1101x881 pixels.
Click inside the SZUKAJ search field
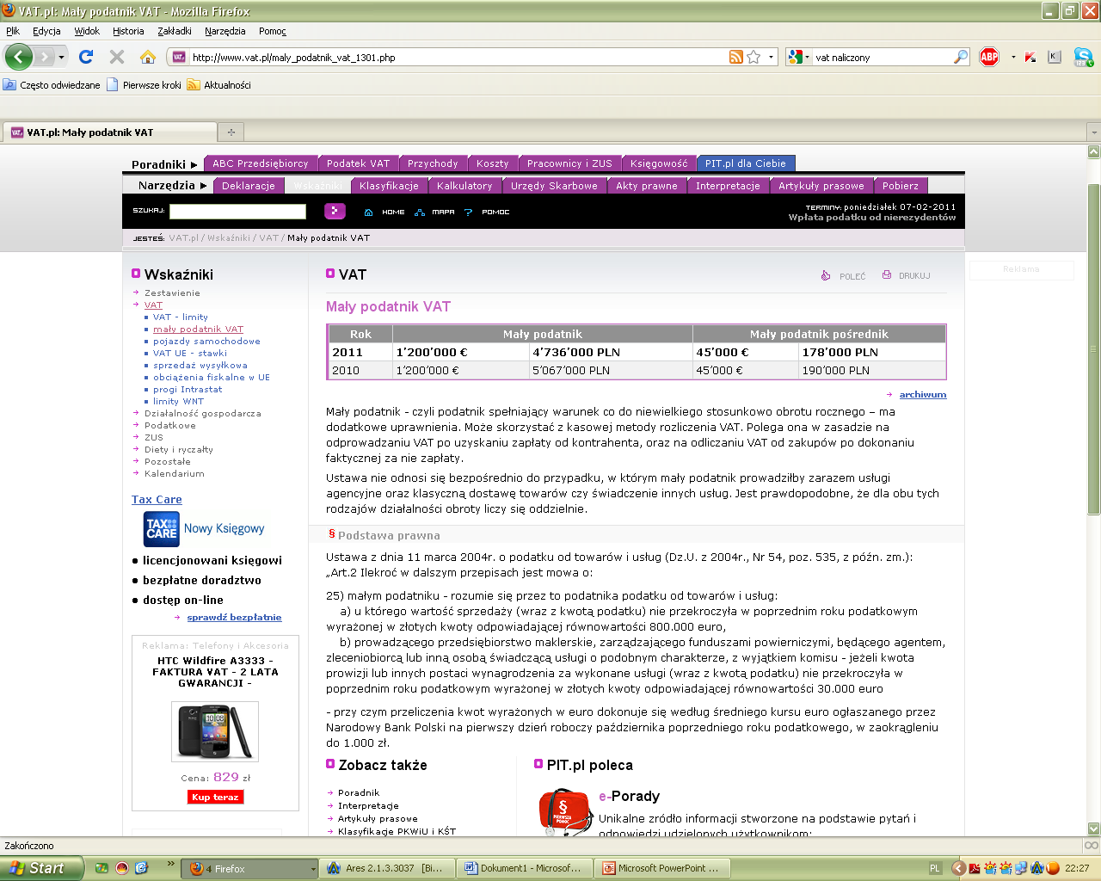point(237,211)
